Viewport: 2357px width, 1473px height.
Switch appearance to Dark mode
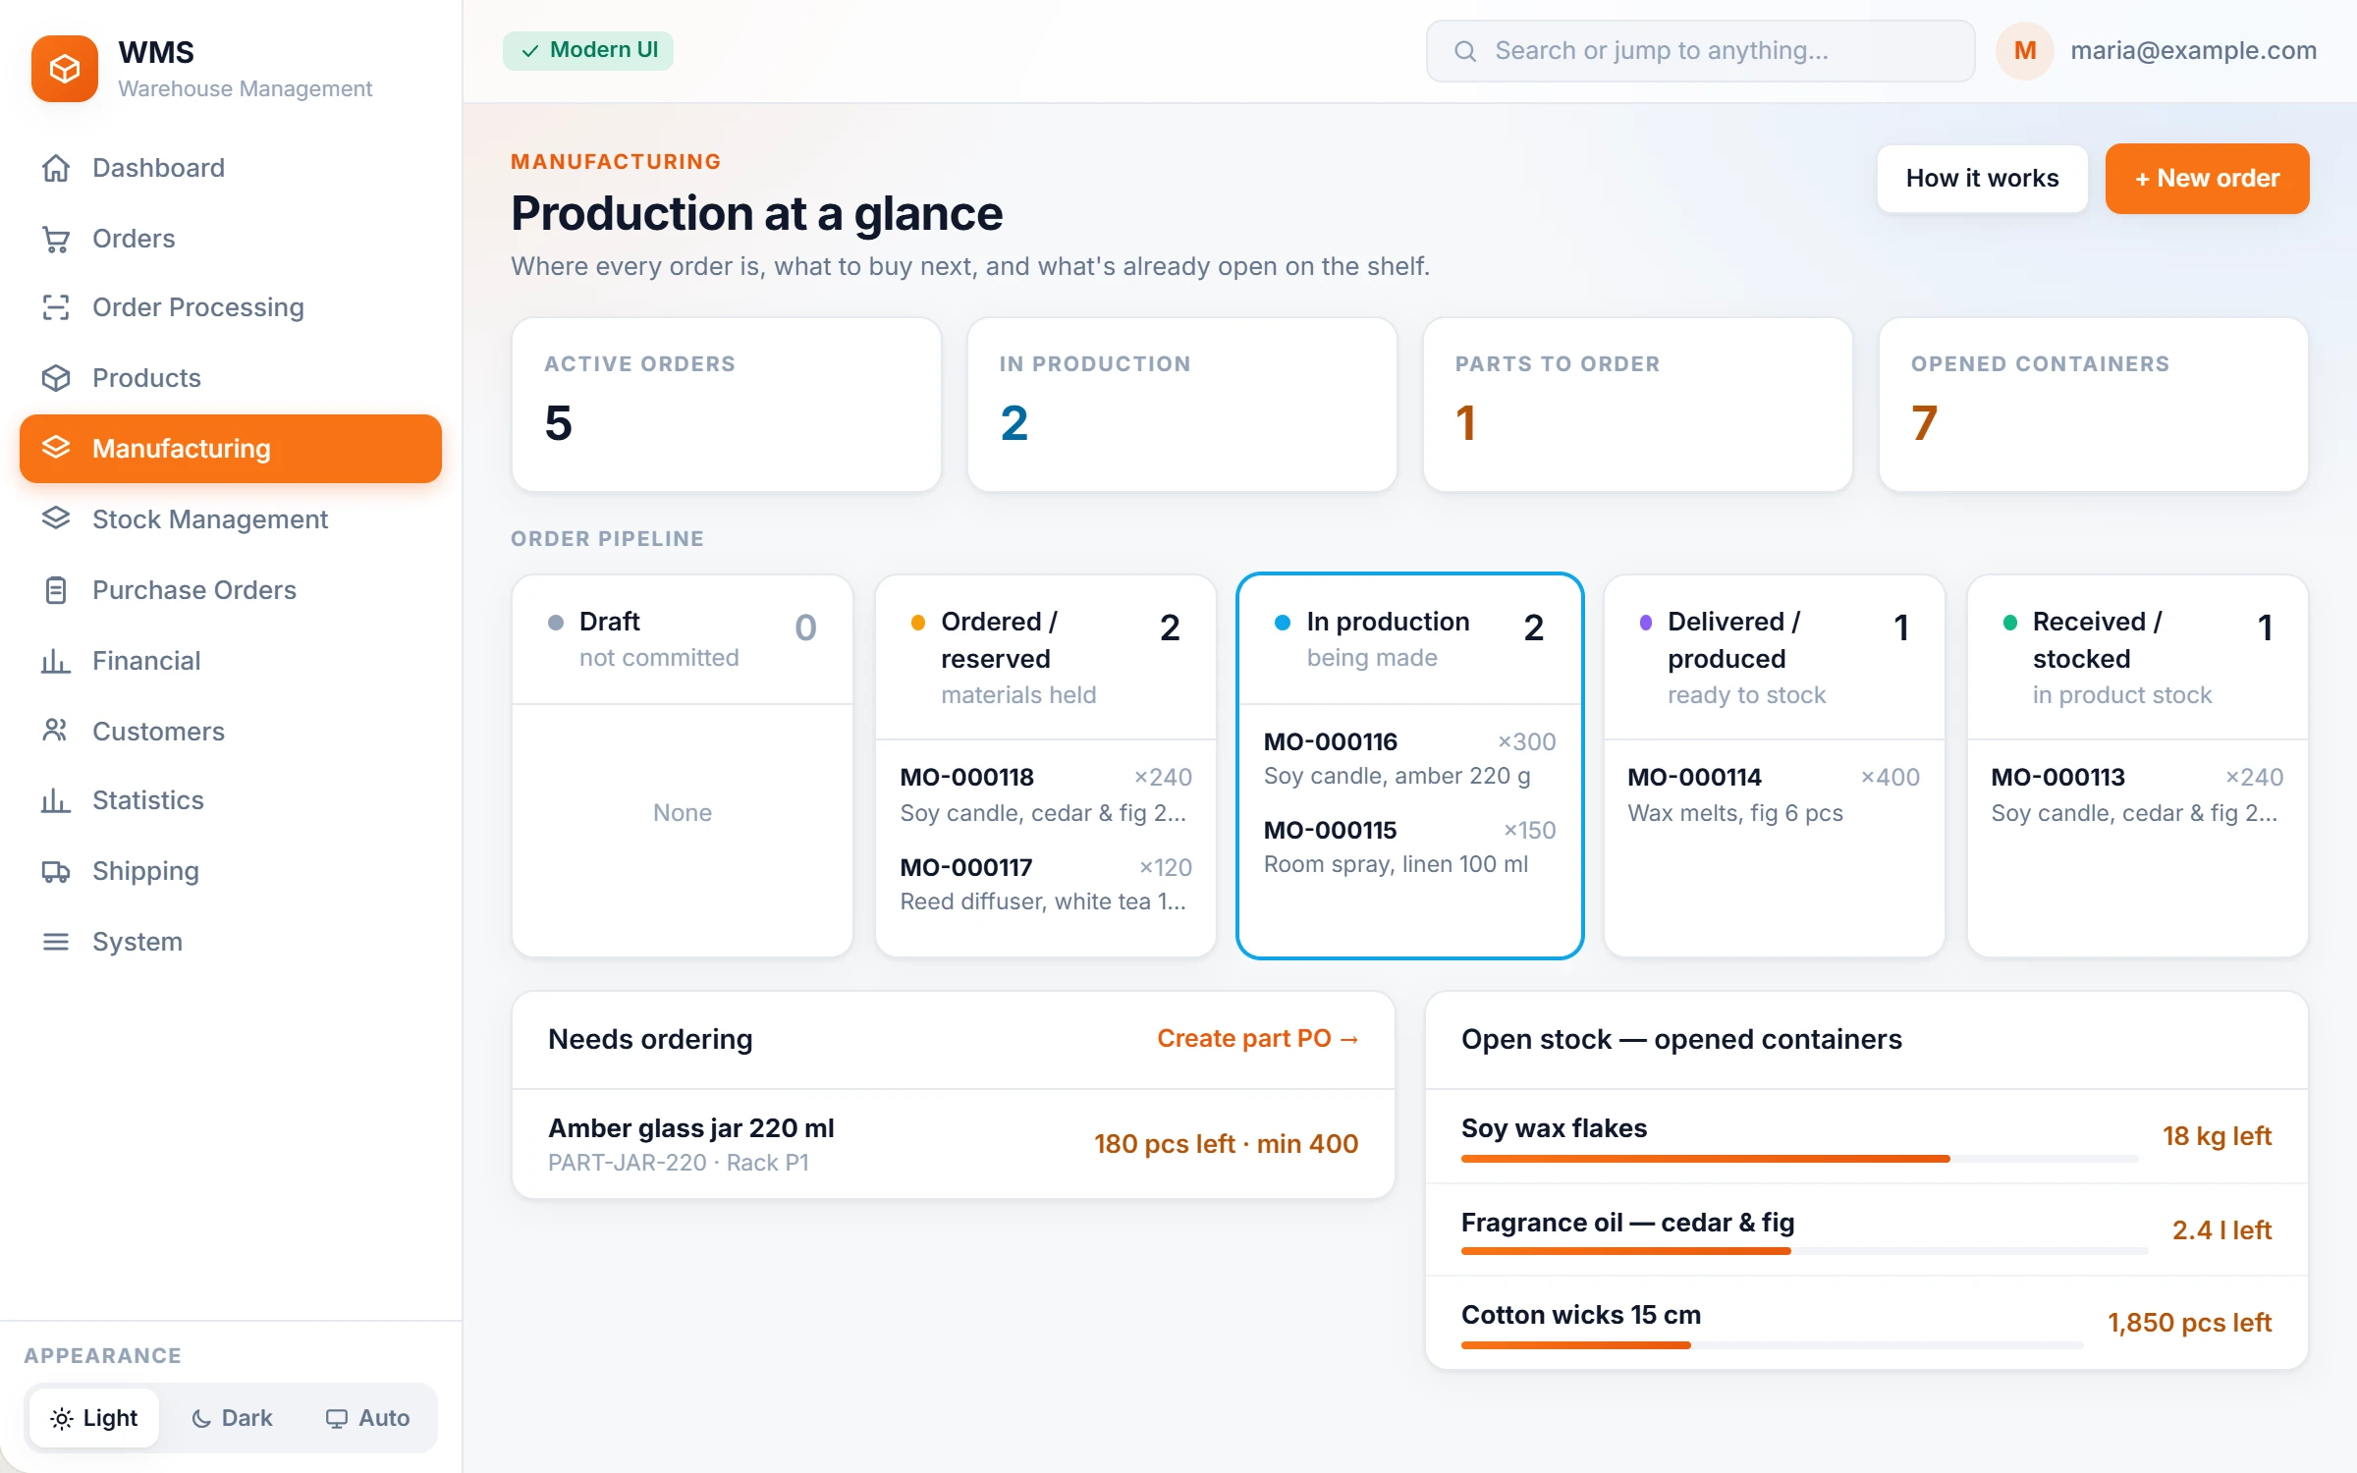click(x=232, y=1418)
